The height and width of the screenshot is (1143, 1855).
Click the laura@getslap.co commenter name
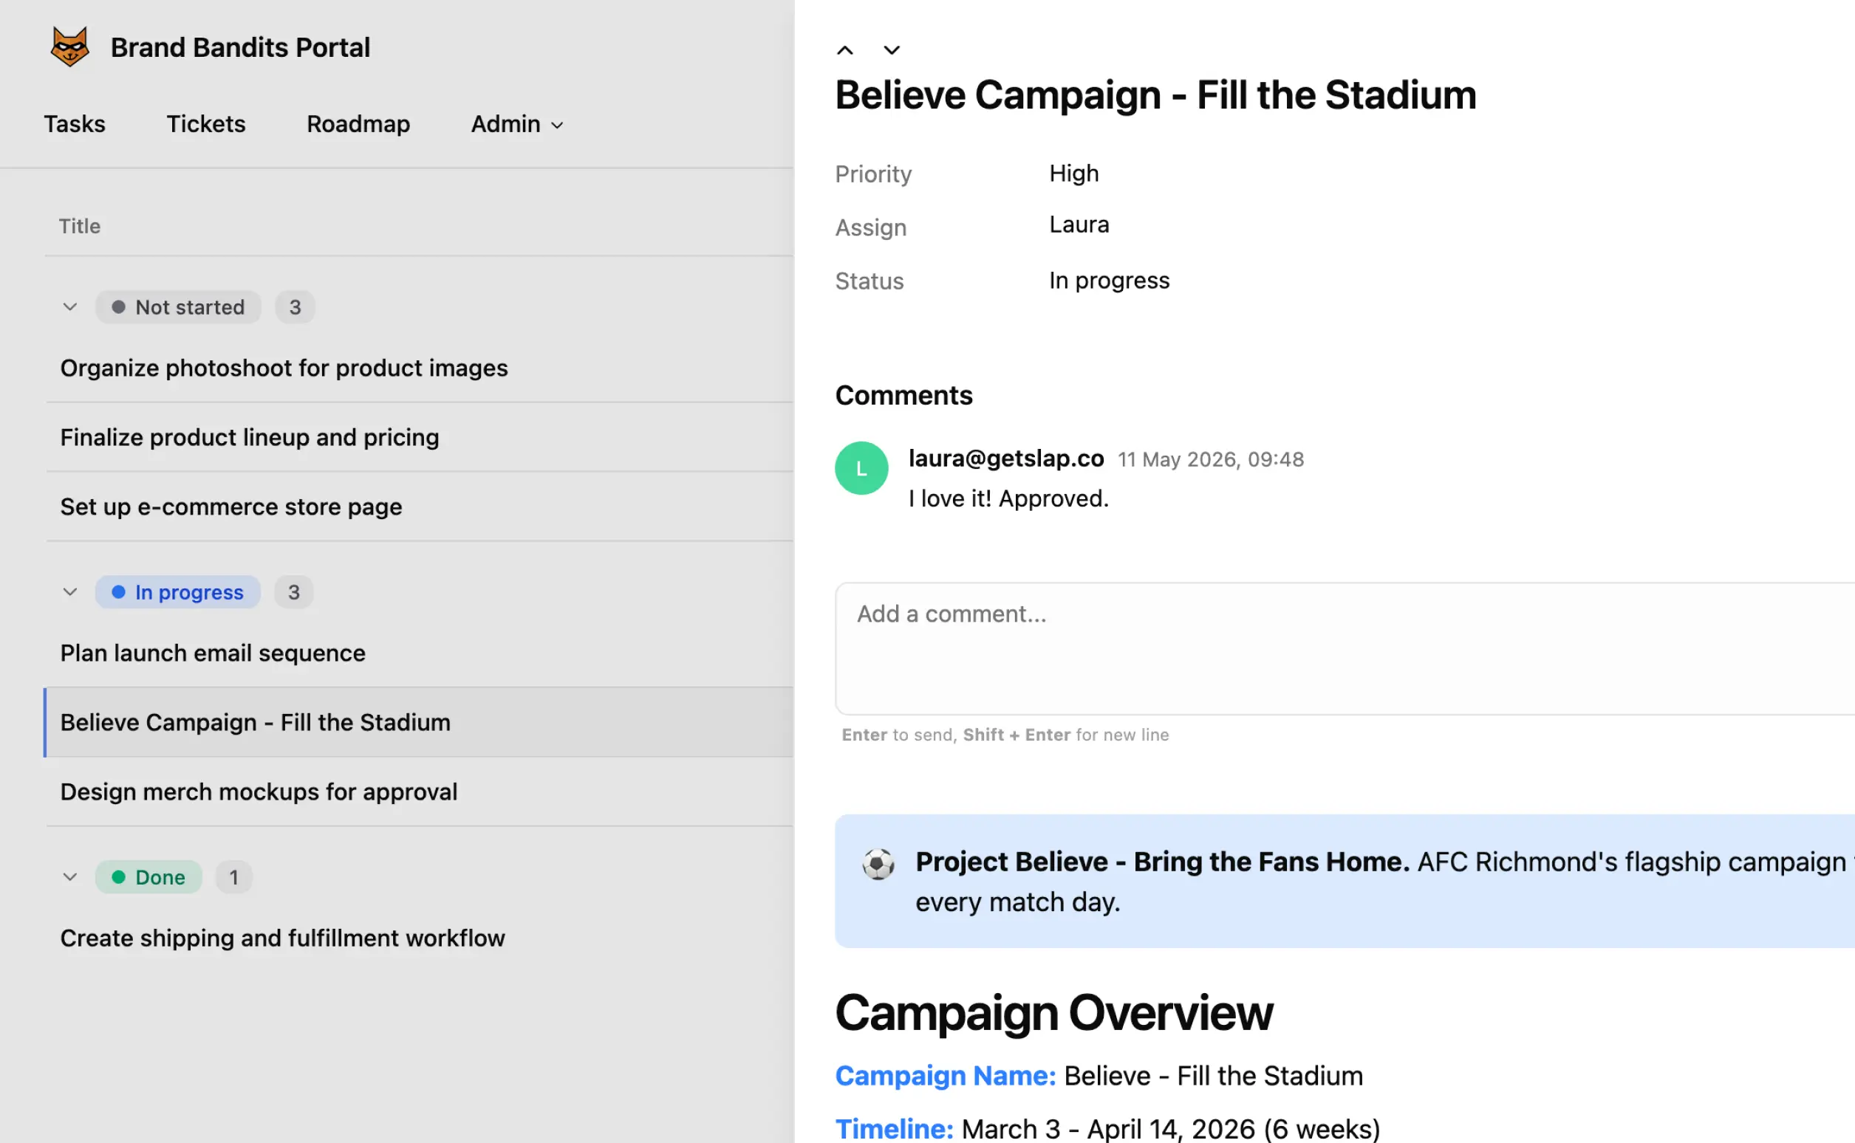click(x=1005, y=458)
